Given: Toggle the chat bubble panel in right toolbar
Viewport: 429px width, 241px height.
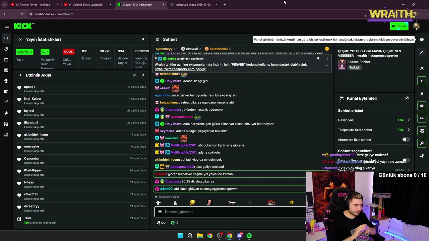Looking at the screenshot, I should 422,106.
